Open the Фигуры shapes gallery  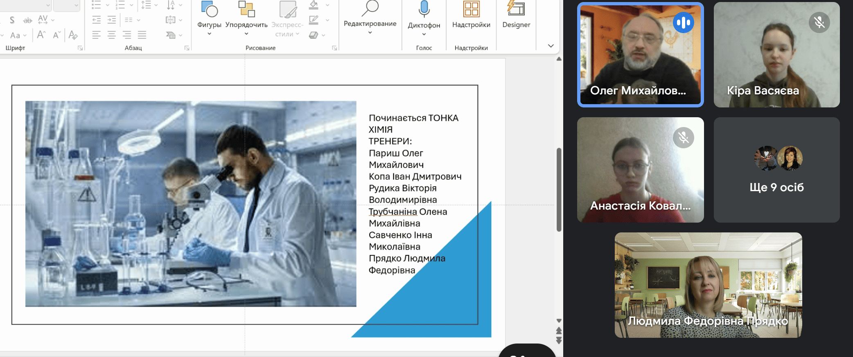[x=209, y=18]
